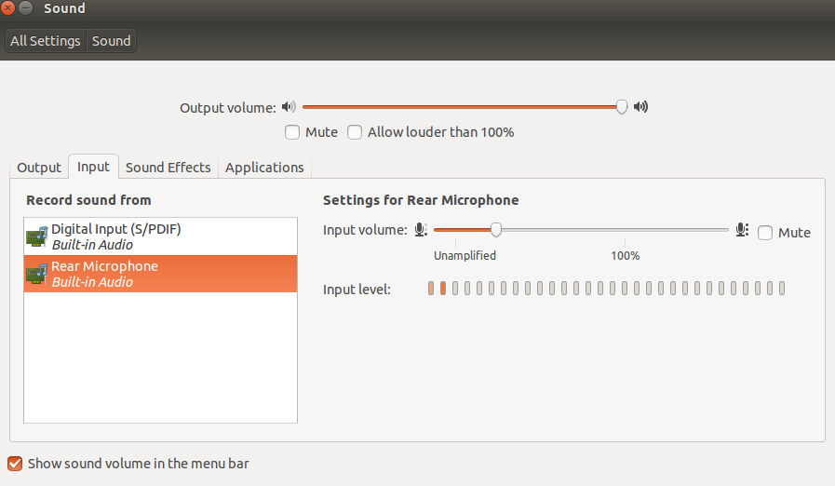
Task: Check Allow louder than 100%
Action: pyautogui.click(x=355, y=132)
